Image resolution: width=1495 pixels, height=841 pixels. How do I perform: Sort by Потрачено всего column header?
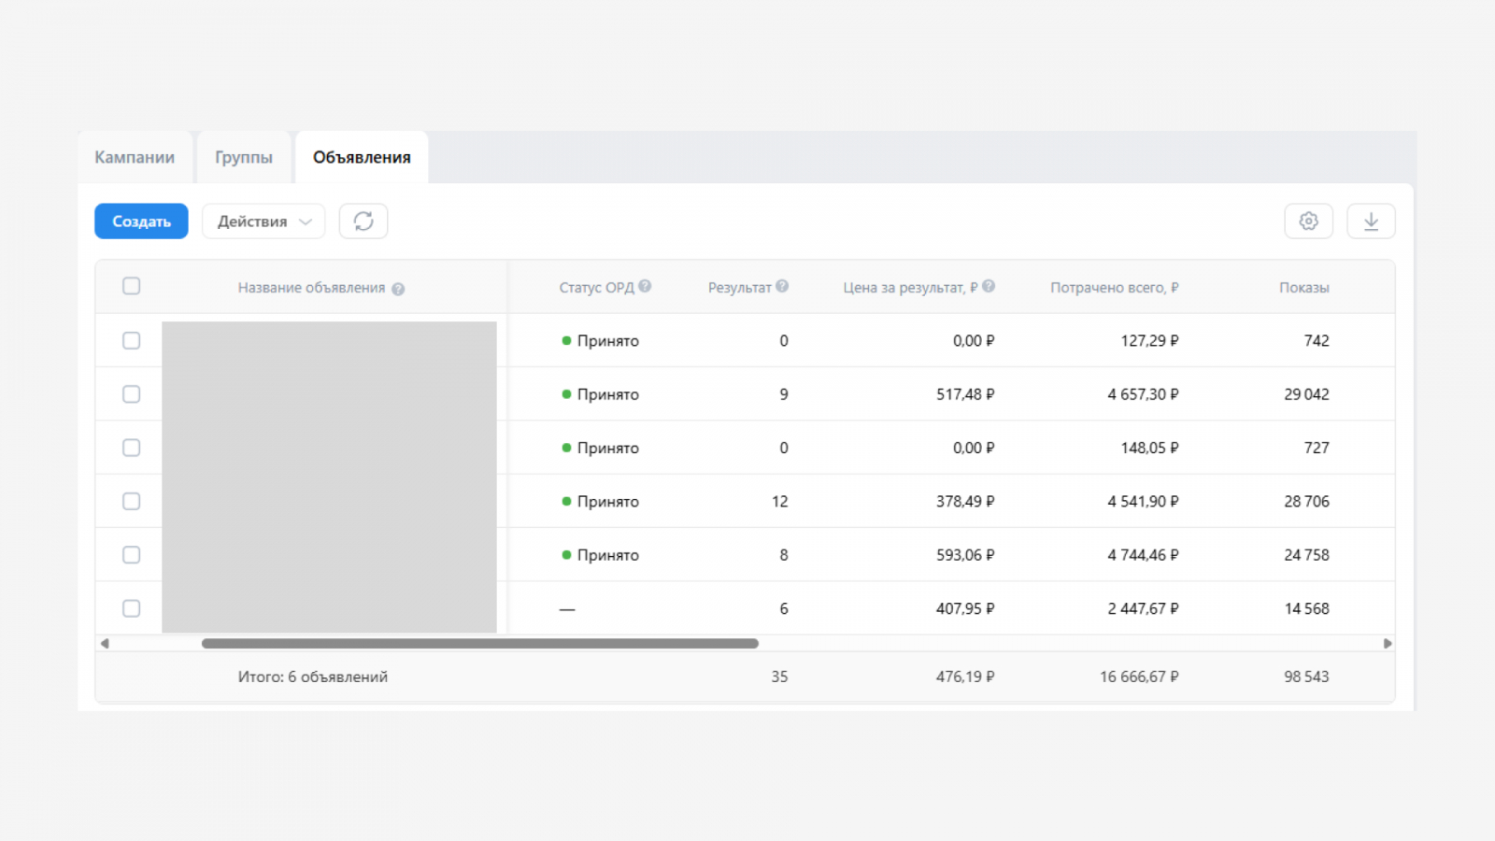pos(1114,288)
